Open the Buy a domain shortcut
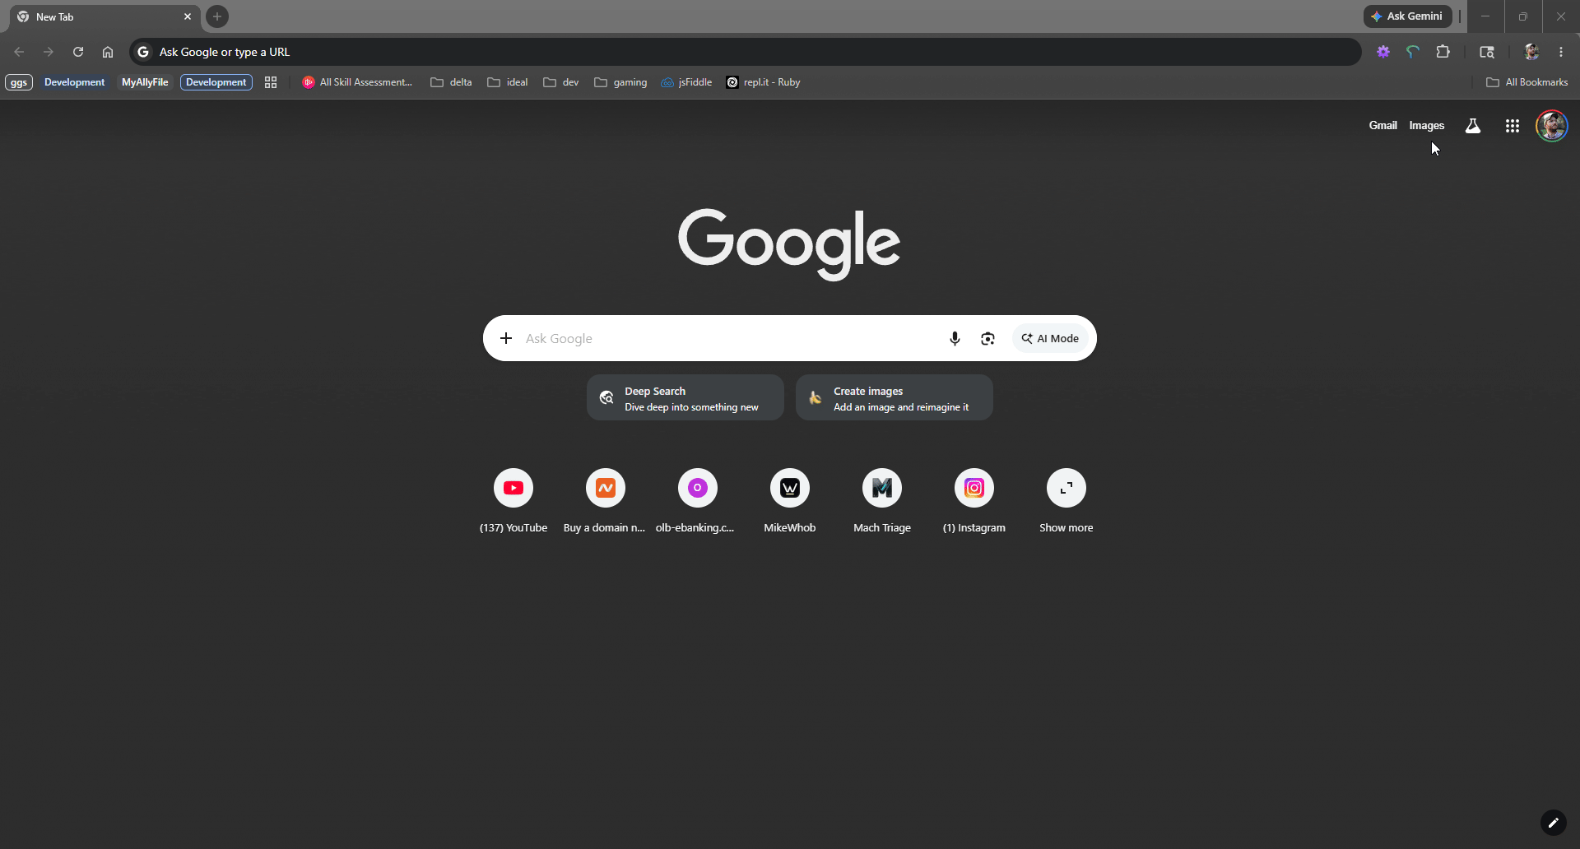Screen dimensions: 1580x849 (x=606, y=501)
